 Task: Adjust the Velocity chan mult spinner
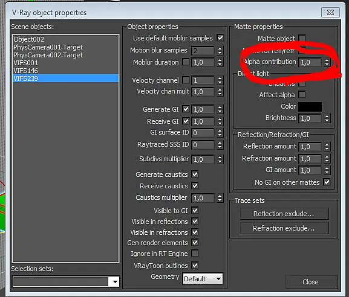pyautogui.click(x=220, y=92)
